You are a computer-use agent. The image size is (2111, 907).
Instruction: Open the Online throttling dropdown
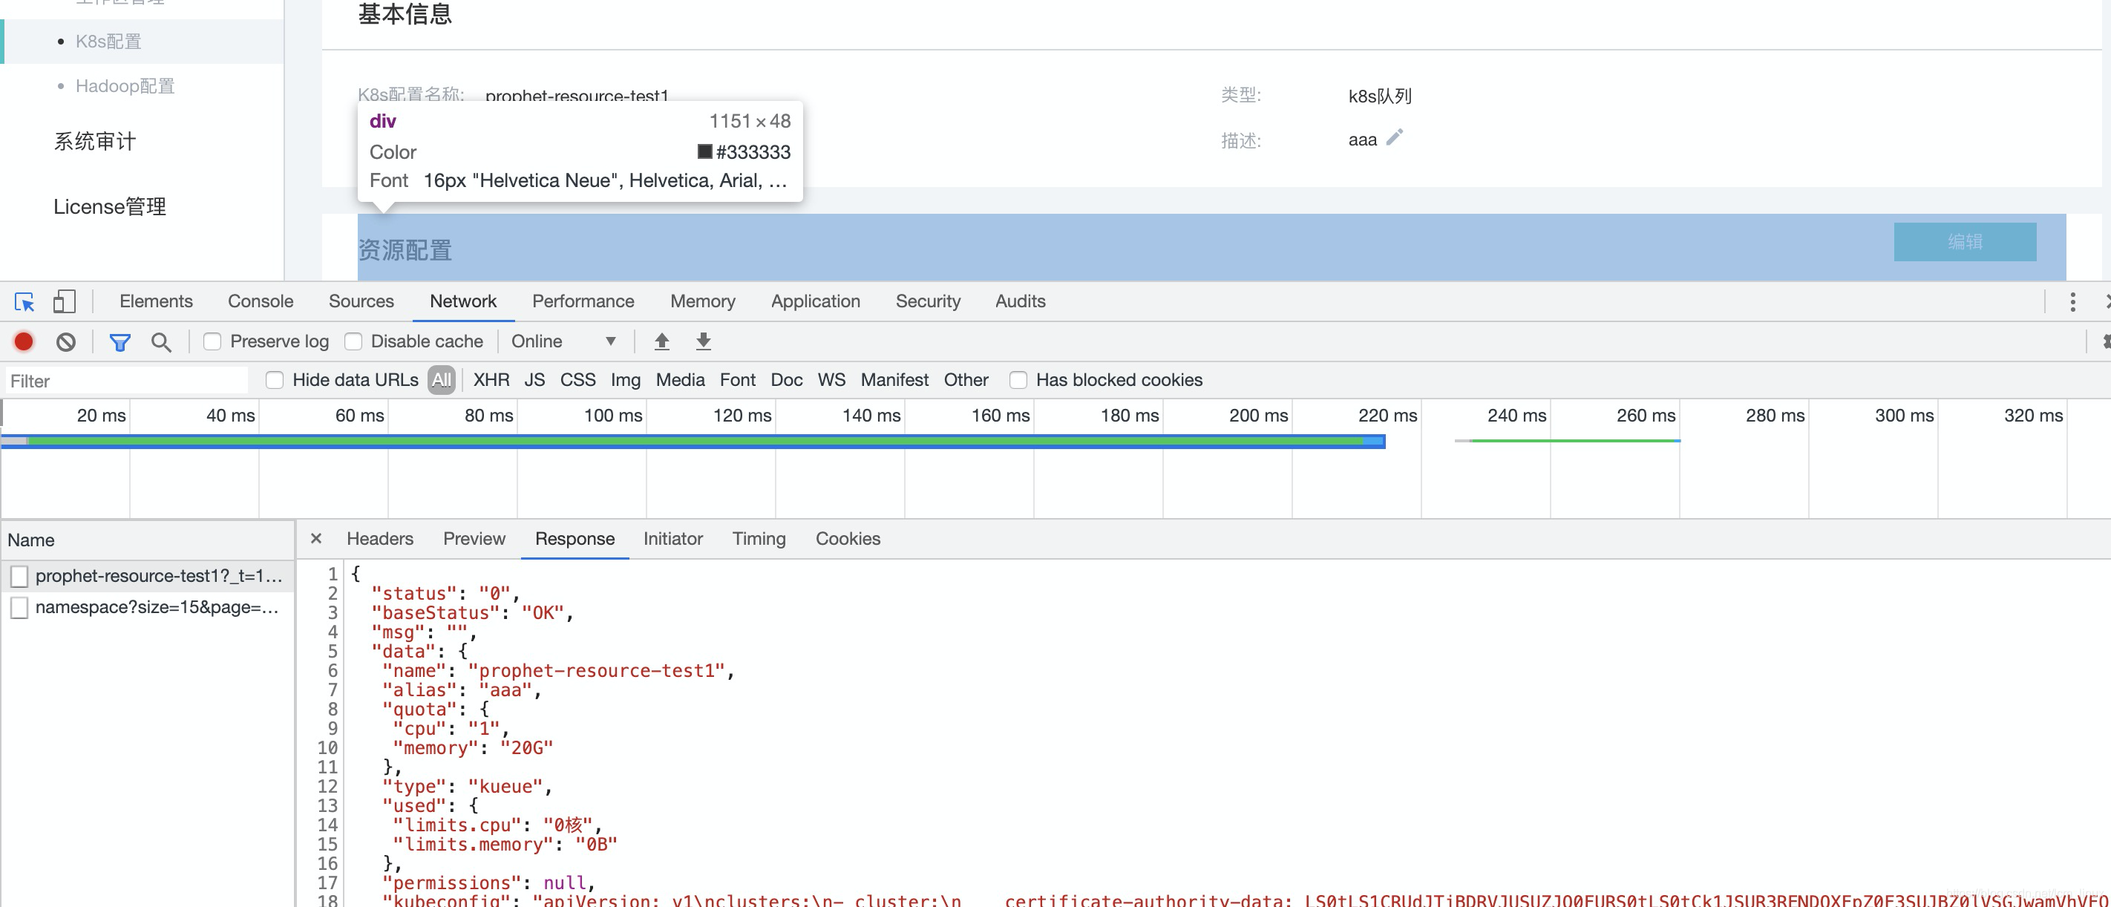click(x=564, y=341)
